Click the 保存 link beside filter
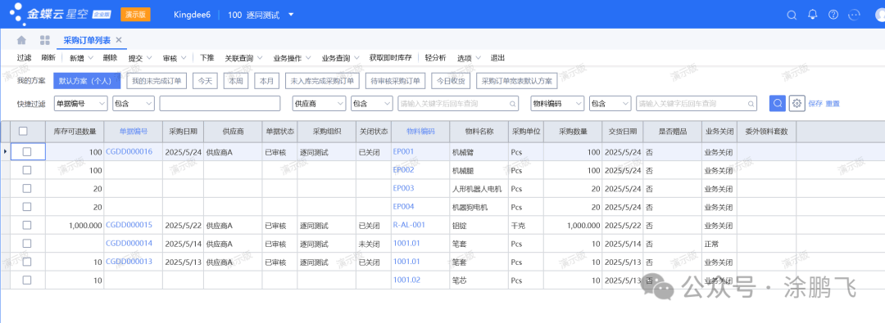 [x=815, y=104]
